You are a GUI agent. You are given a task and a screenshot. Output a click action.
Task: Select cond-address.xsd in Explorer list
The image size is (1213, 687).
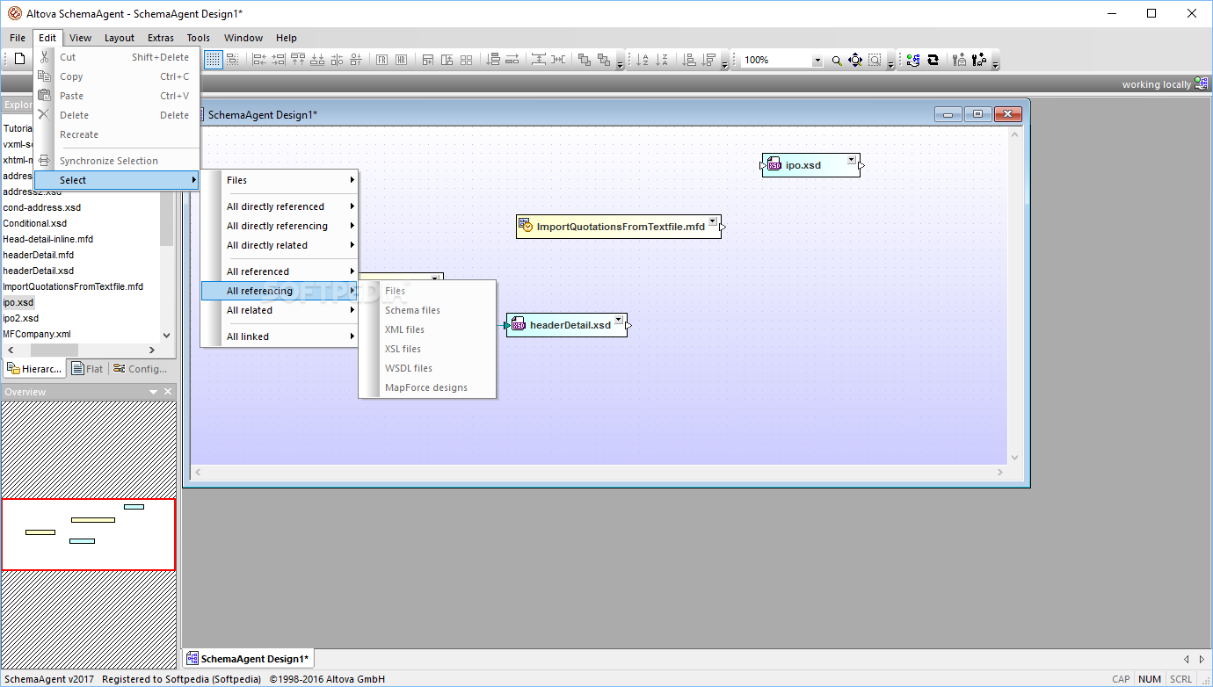[x=41, y=207]
